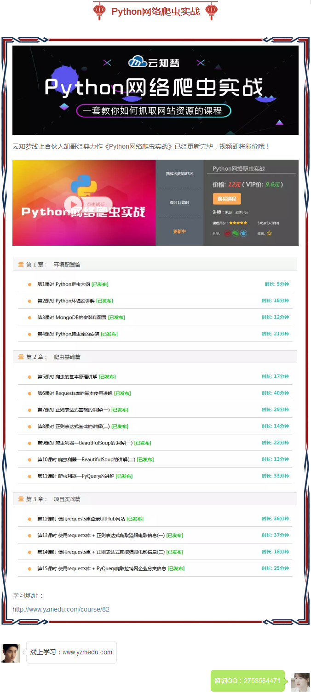Screen dimensions: 311x693
Task: Click the 5.0分(5人评价) rating text
Action: [x=268, y=223]
